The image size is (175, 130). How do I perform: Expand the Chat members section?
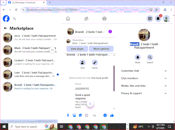144,78
